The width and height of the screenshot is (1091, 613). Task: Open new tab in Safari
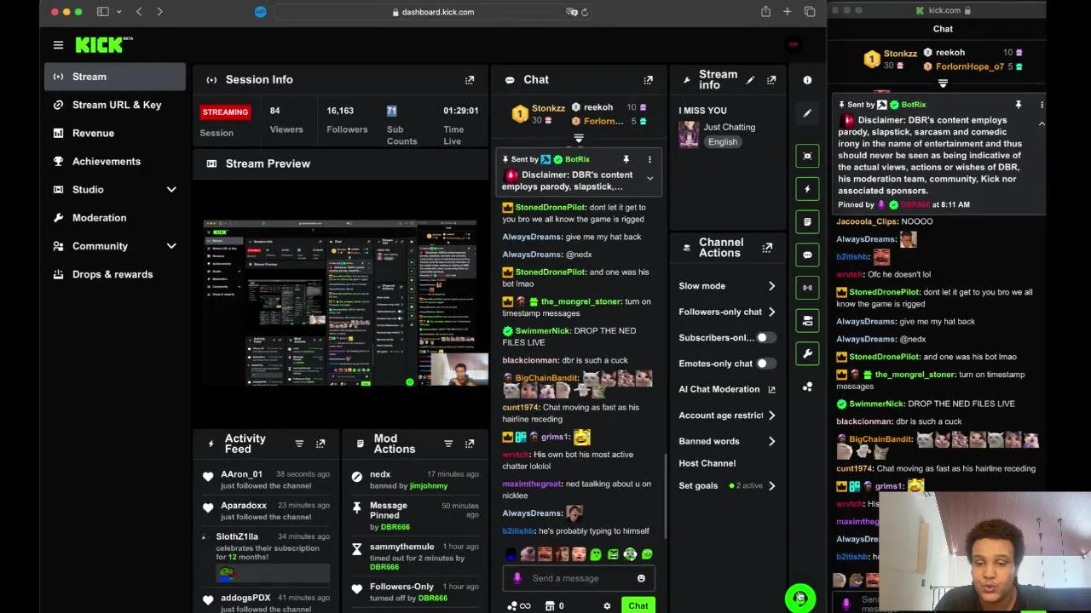(787, 12)
